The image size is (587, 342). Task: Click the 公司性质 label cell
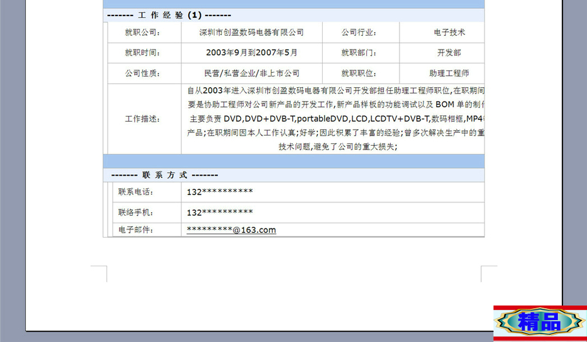[x=144, y=73]
